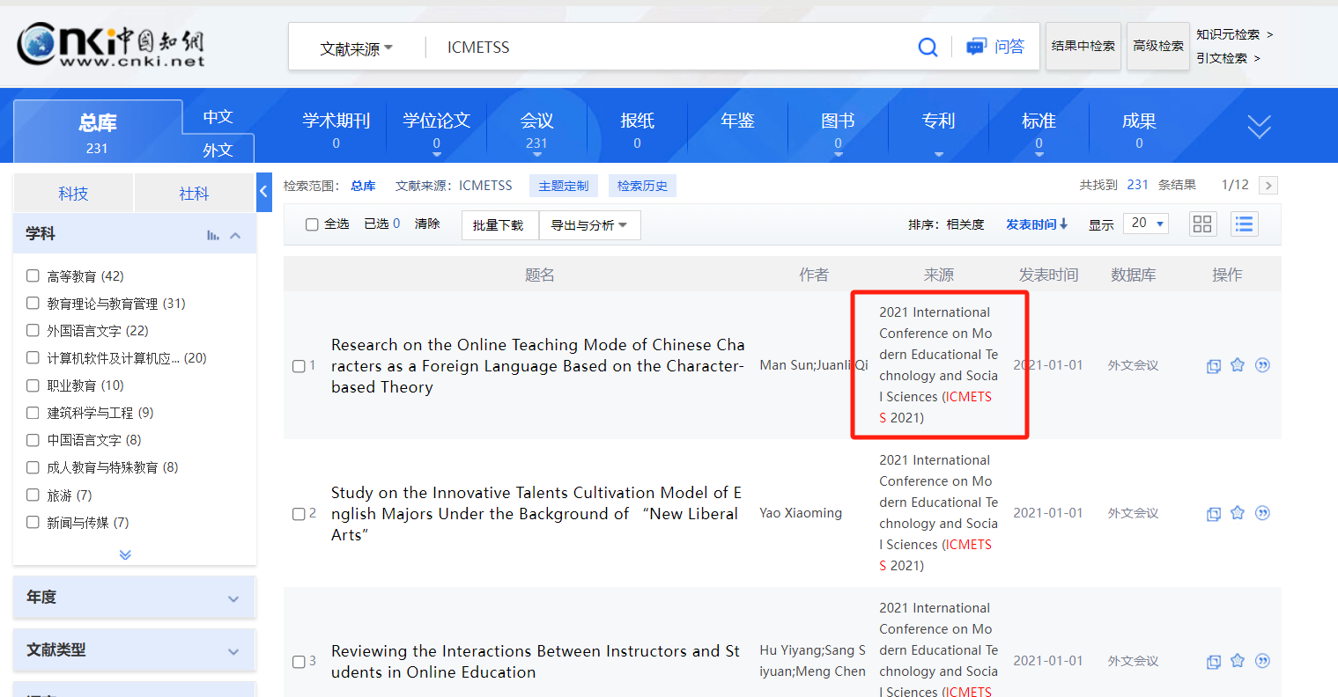Expand the 文献类型 filter section
The height and width of the screenshot is (697, 1338).
click(x=134, y=650)
